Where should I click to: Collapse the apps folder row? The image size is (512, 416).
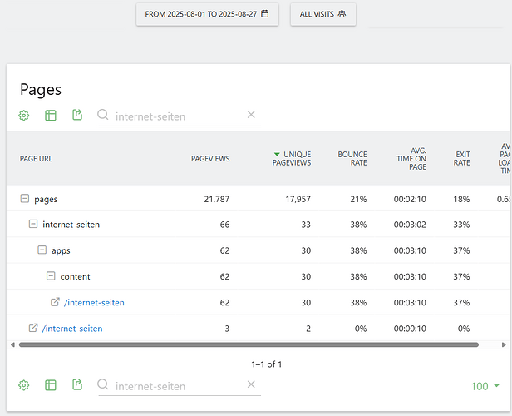coord(42,250)
